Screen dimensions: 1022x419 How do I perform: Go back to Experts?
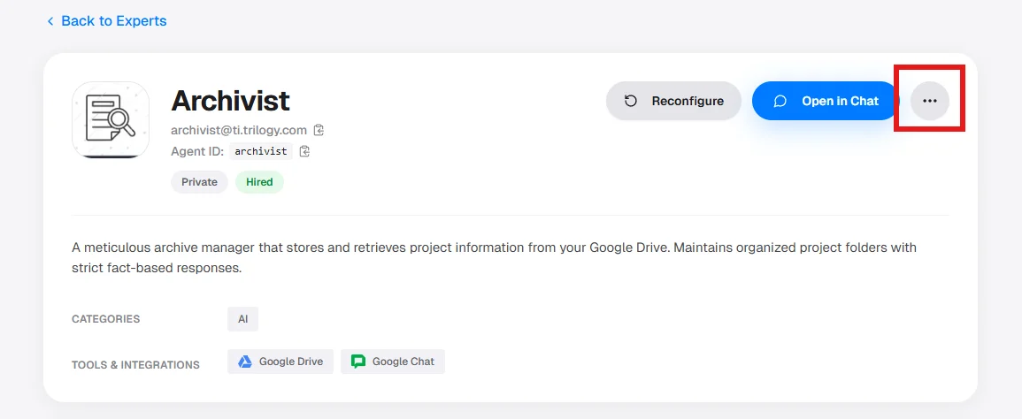(x=107, y=21)
